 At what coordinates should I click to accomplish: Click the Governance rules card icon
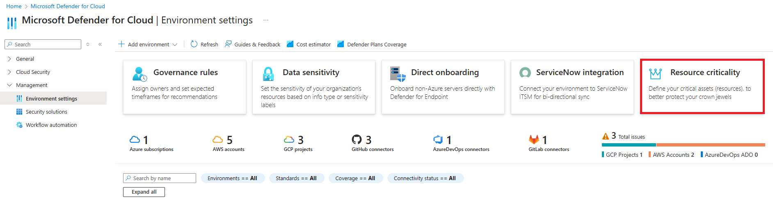[x=140, y=74]
